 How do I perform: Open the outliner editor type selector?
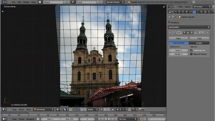point(171,7)
